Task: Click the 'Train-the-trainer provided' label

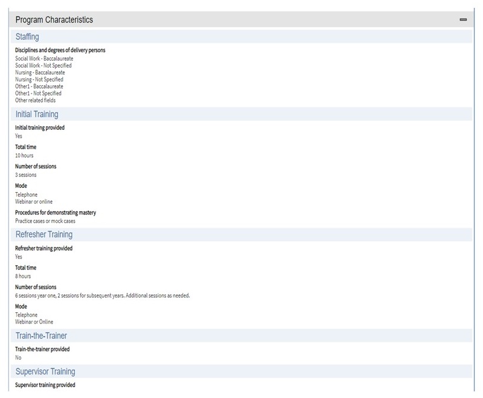Action: (x=42, y=349)
